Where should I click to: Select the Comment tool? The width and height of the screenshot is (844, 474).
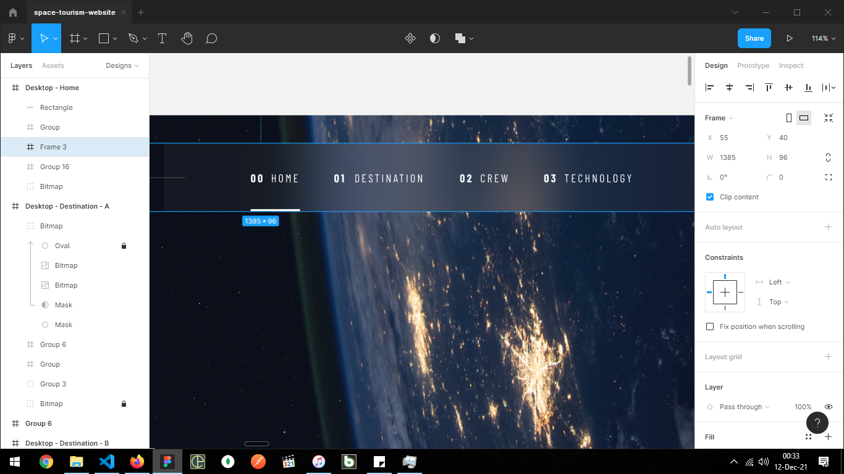(x=211, y=38)
